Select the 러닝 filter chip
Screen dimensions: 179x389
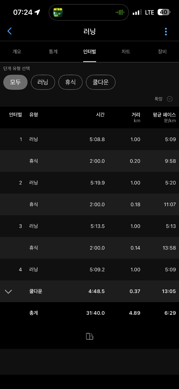pos(43,82)
